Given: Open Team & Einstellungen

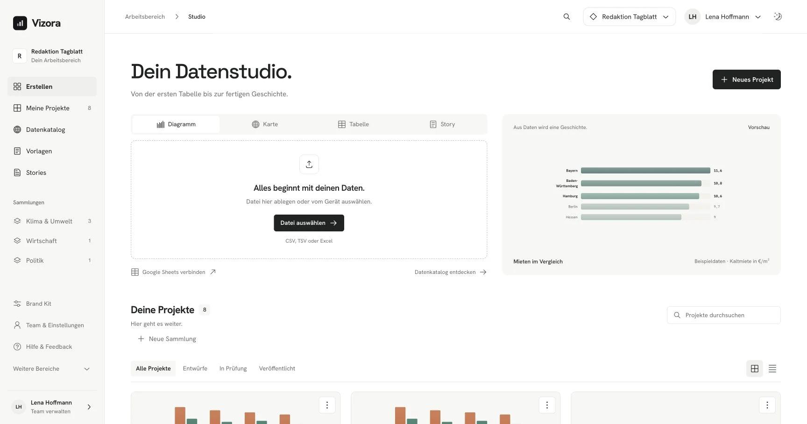Looking at the screenshot, I should (52, 325).
